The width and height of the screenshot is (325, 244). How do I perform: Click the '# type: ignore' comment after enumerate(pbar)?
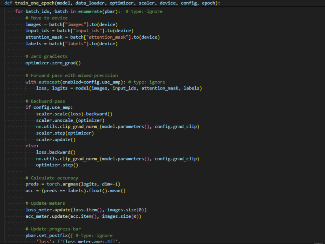tap(144, 11)
